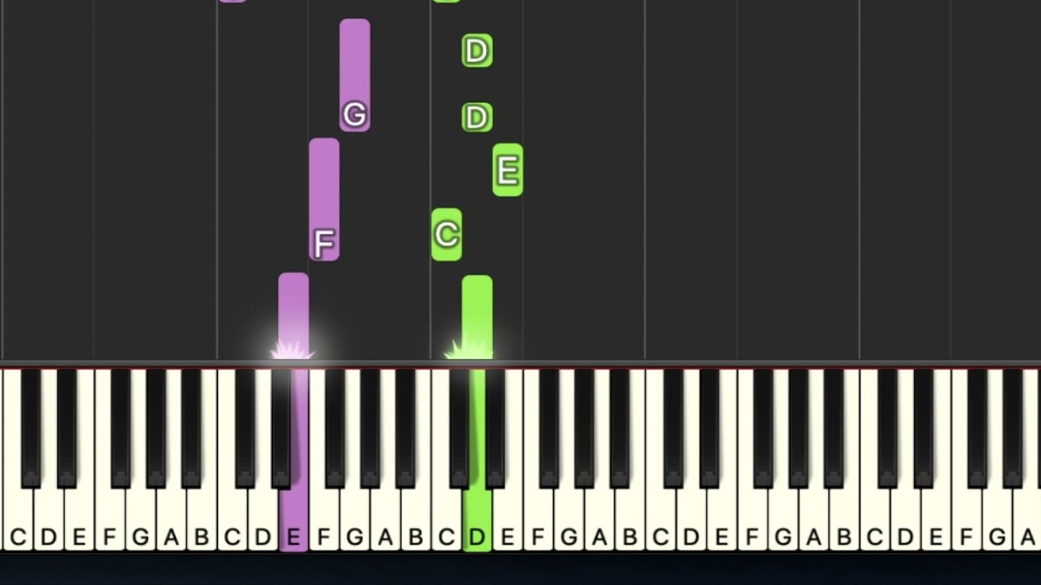1041x585 pixels.
Task: Click the purple highlighted E piano key
Action: pyautogui.click(x=294, y=520)
